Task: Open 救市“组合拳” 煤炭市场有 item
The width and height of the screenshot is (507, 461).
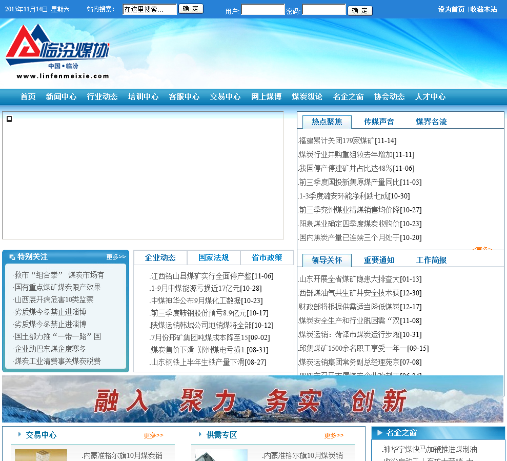Action: [59, 275]
